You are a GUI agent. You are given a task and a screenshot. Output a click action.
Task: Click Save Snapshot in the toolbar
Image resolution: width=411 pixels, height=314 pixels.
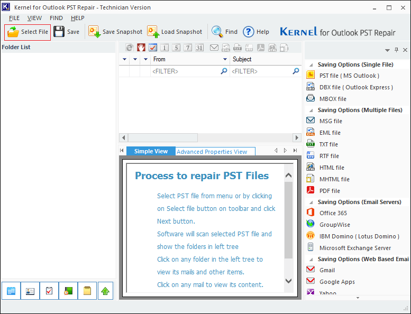pyautogui.click(x=115, y=32)
